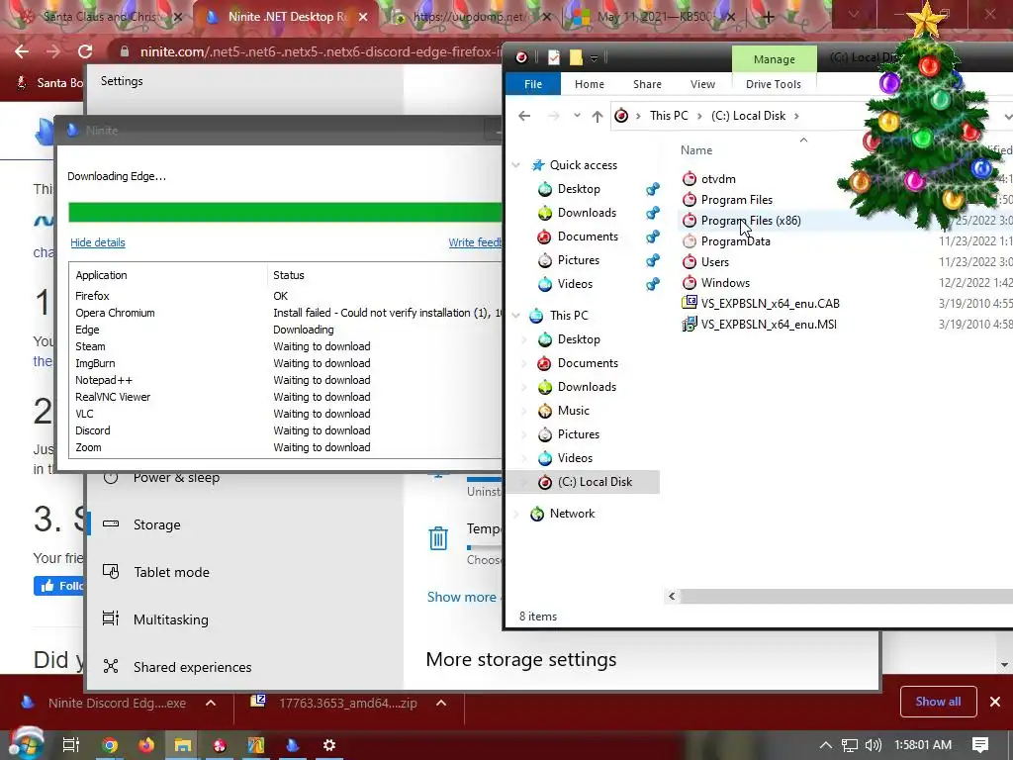Open options for the 17763.3653_amd64 zip download

click(x=441, y=704)
